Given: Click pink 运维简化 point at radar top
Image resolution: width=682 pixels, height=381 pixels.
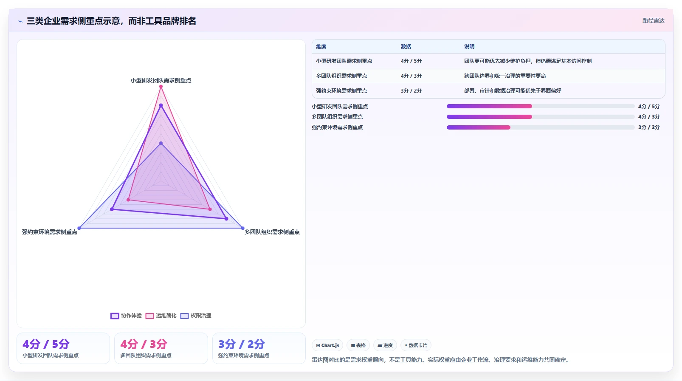Looking at the screenshot, I should pos(161,87).
